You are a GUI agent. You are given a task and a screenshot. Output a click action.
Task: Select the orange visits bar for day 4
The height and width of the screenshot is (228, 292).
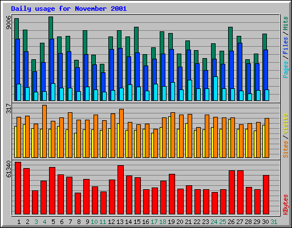point(44,131)
